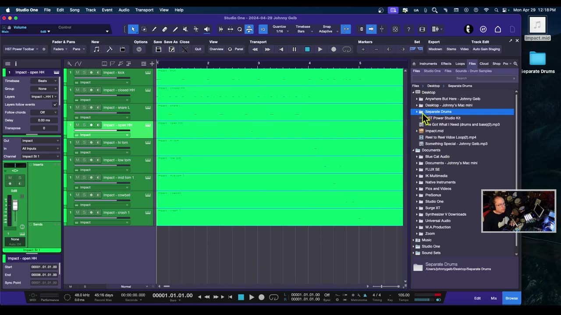This screenshot has width=561, height=315.
Task: Toggle Loop button in top transport
Action: point(347,49)
